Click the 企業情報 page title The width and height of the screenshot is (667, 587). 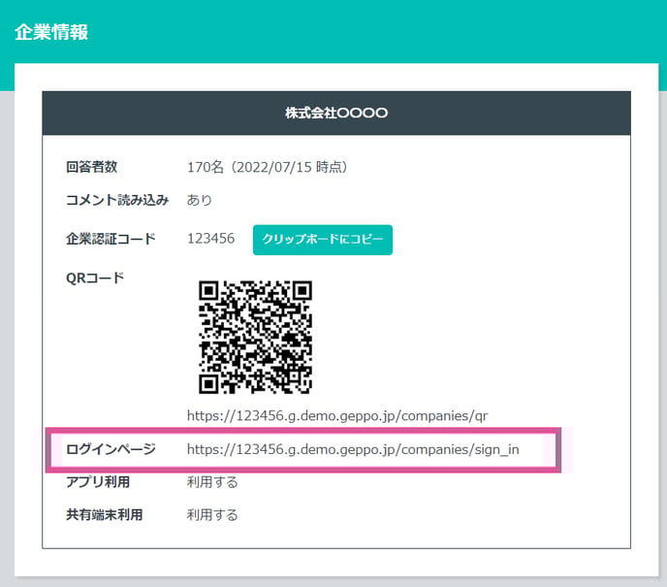pyautogui.click(x=51, y=31)
